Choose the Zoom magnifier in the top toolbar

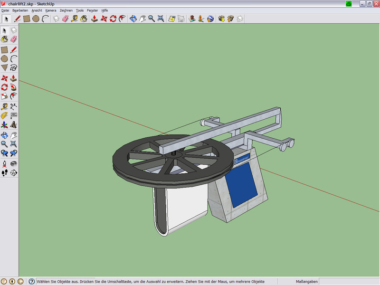coord(152,19)
